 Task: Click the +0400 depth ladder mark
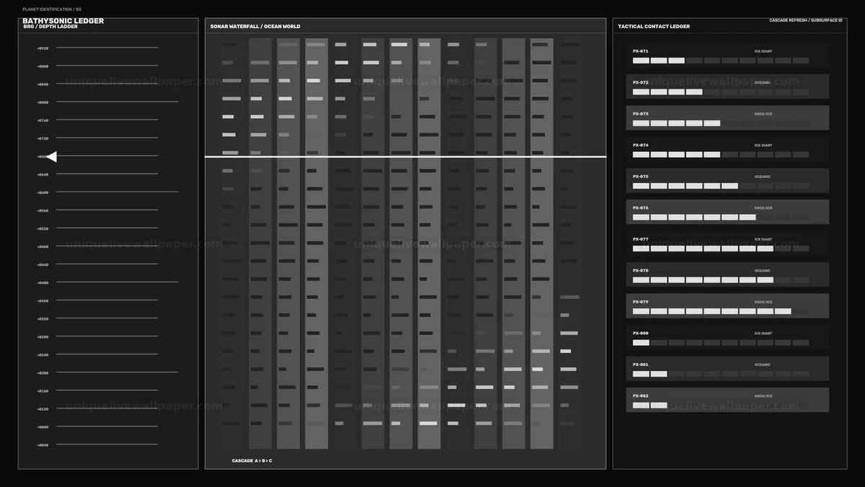point(43,282)
